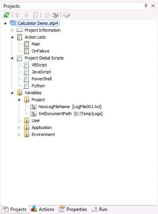This screenshot has height=214, width=158.
Task: Expand the Environment variables folder
Action: click(19, 134)
